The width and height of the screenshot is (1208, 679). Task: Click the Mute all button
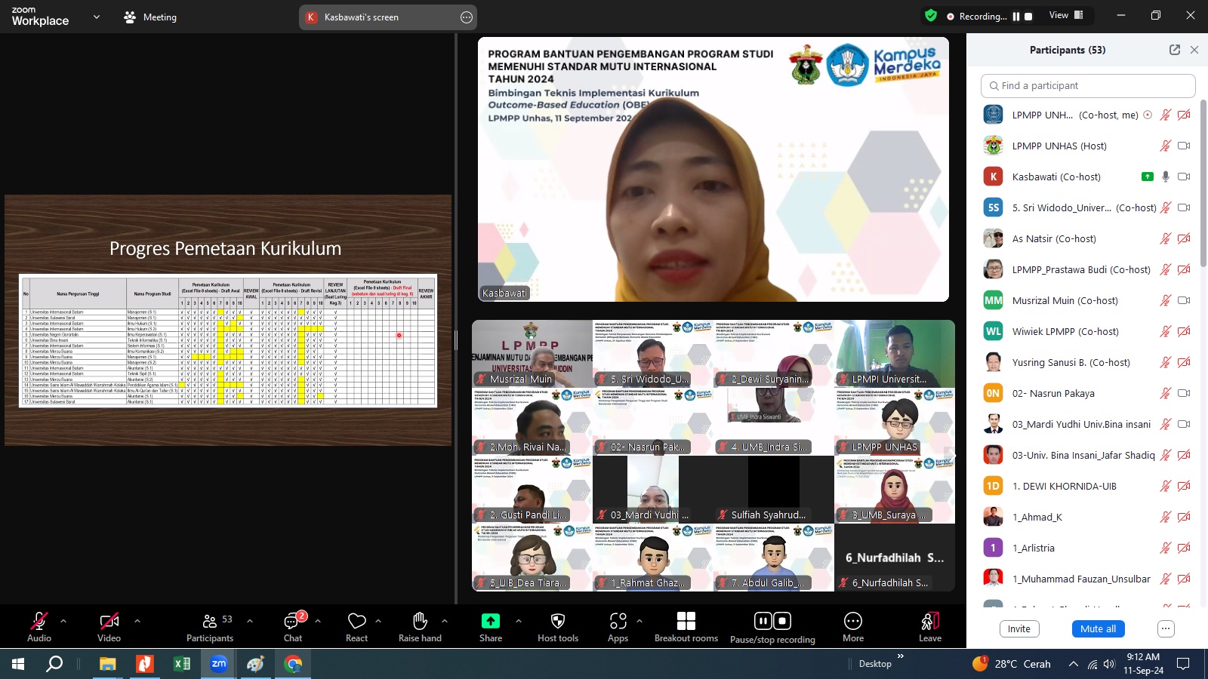(x=1098, y=628)
